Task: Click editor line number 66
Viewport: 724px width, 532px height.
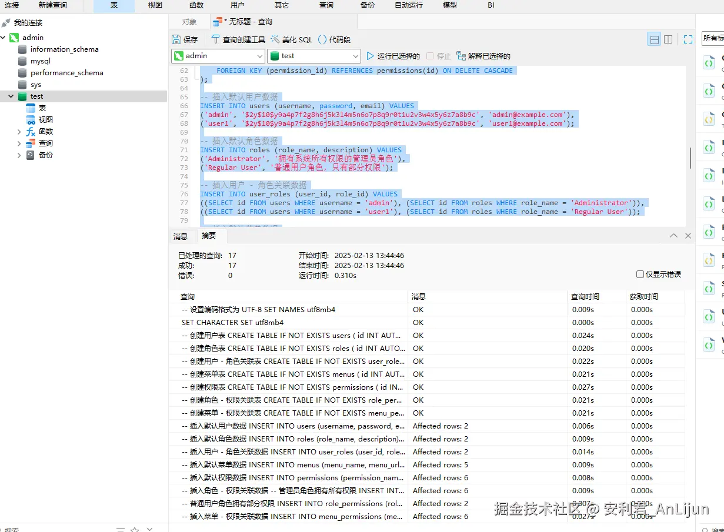Action: [184, 106]
